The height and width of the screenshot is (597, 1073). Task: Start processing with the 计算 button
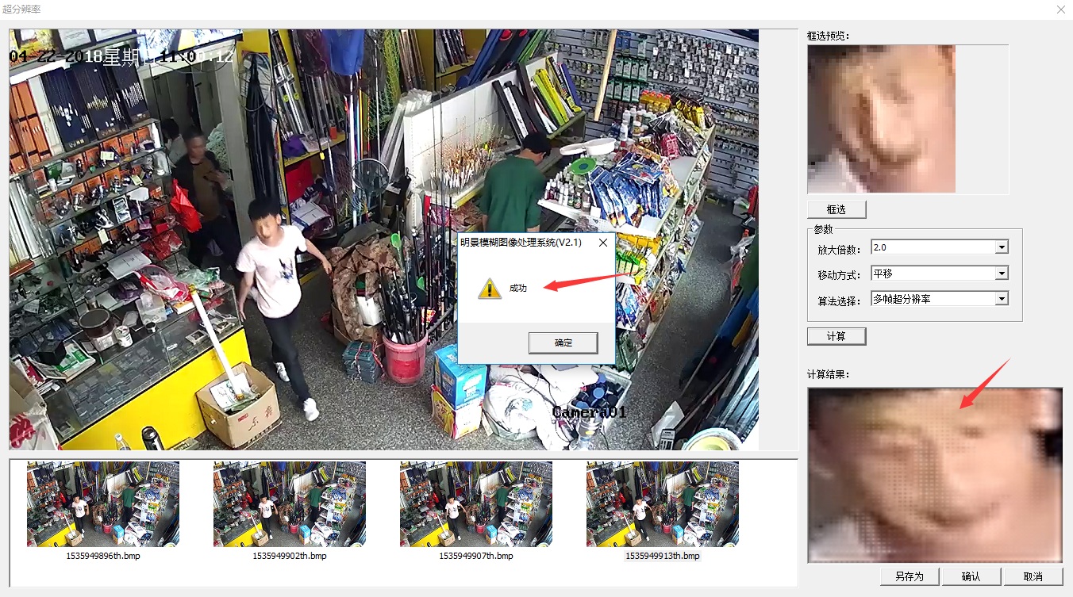point(836,336)
